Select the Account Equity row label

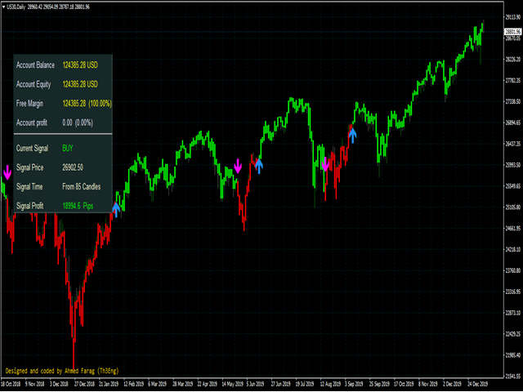point(36,84)
